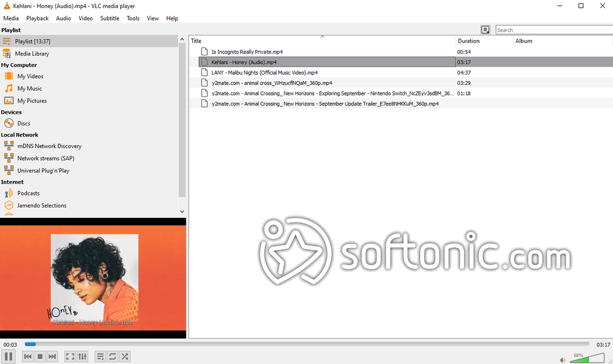This screenshot has width=613, height=364.
Task: Open the Tools menu
Action: (133, 19)
